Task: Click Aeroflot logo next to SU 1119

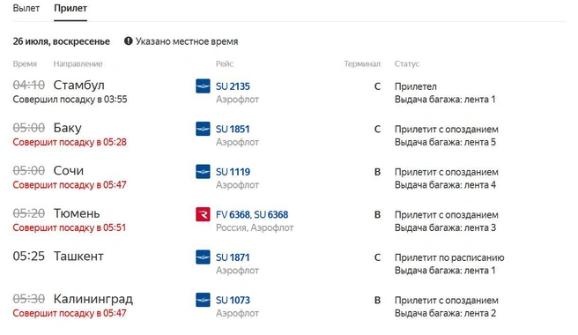Action: click(x=203, y=172)
